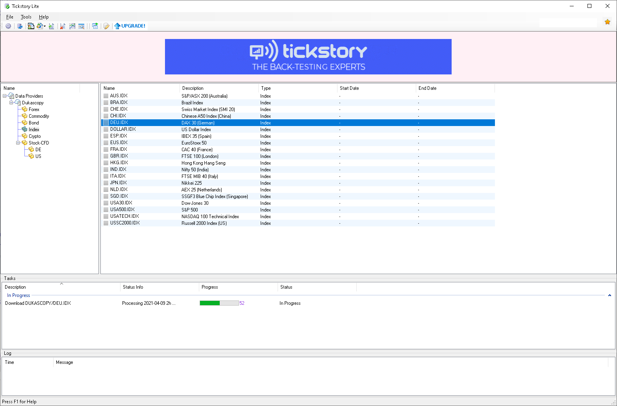Click the export to file toolbar icon
The height and width of the screenshot is (406, 617).
[52, 26]
